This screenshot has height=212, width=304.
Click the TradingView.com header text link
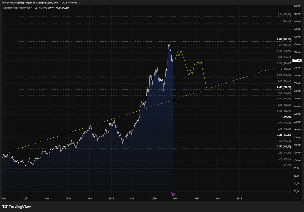[x=44, y=3]
